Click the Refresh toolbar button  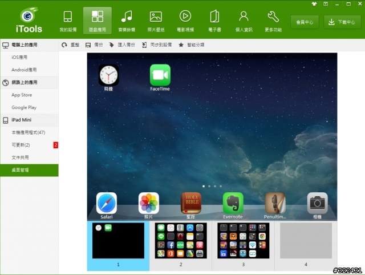(x=70, y=45)
